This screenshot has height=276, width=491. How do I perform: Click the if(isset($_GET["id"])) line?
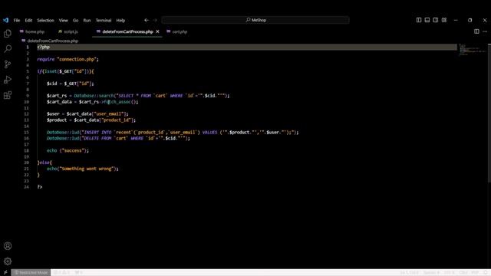point(65,71)
